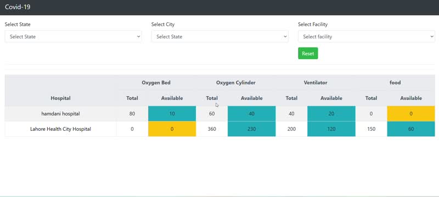This screenshot has height=197, width=439.
Task: Select the hamdani hospital row name
Action: [60, 114]
